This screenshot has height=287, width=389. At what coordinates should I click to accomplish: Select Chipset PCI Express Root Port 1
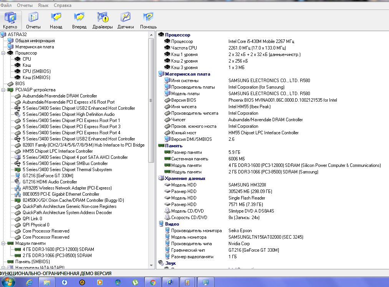[x=71, y=120]
